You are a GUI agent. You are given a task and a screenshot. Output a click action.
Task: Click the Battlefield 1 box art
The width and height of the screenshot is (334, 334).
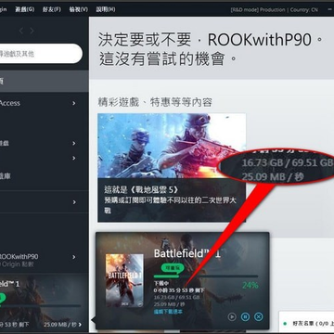tap(124, 280)
